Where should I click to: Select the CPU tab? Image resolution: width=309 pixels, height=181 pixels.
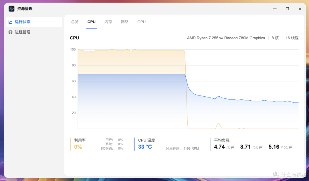[x=92, y=22]
